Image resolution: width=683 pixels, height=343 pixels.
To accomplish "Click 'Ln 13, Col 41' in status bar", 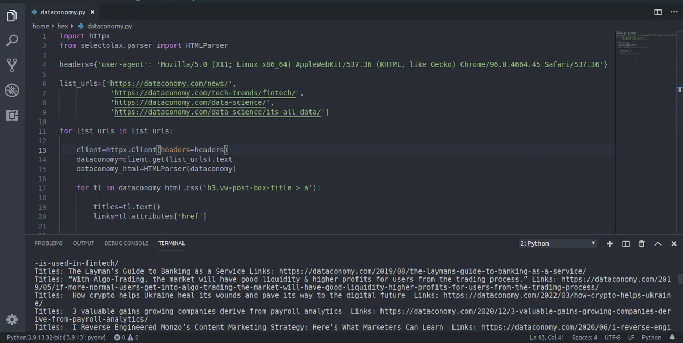I will [x=547, y=337].
